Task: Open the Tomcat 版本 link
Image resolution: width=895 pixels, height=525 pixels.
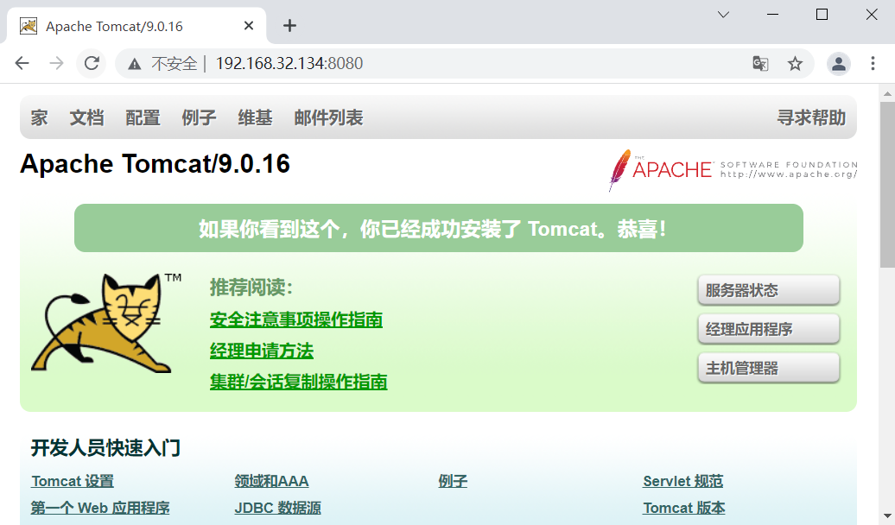Action: point(684,508)
